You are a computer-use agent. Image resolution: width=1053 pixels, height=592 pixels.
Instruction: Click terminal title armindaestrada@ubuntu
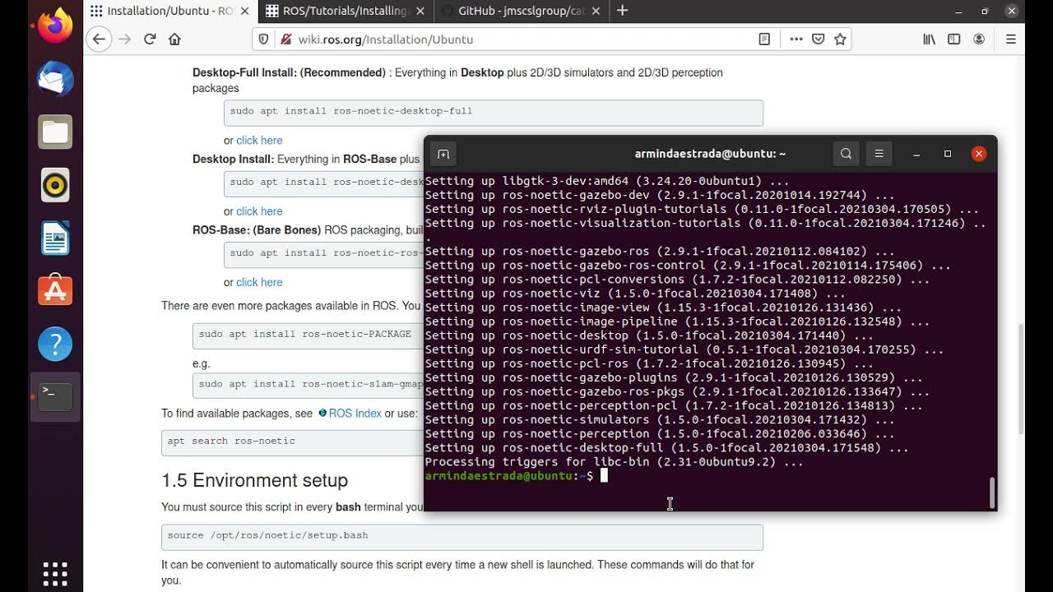[710, 154]
